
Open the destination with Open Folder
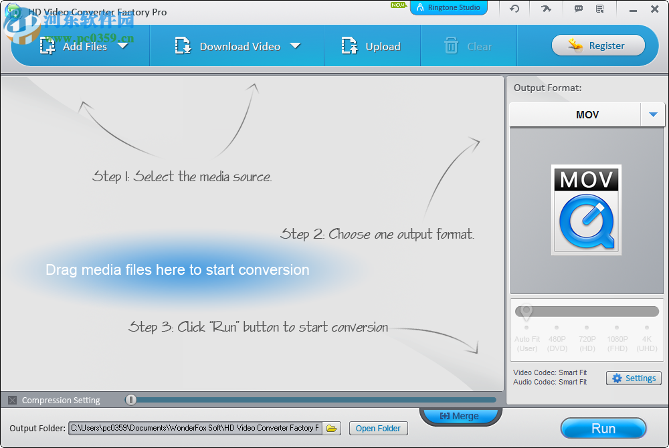point(378,428)
